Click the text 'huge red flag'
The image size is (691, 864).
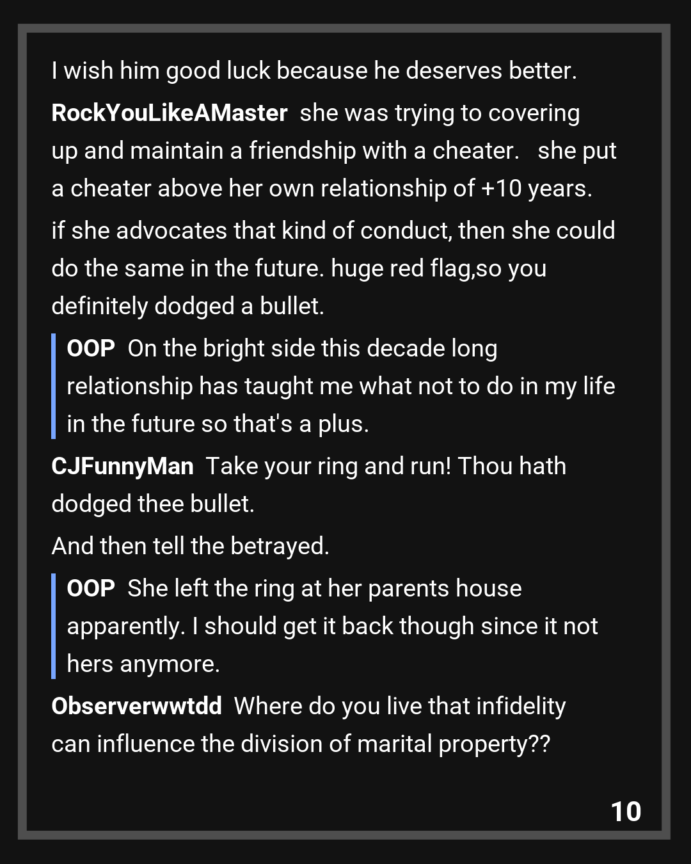click(x=401, y=268)
